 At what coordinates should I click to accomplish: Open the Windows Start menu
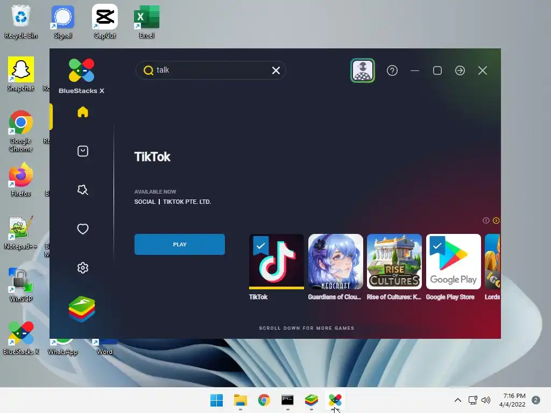tap(216, 400)
